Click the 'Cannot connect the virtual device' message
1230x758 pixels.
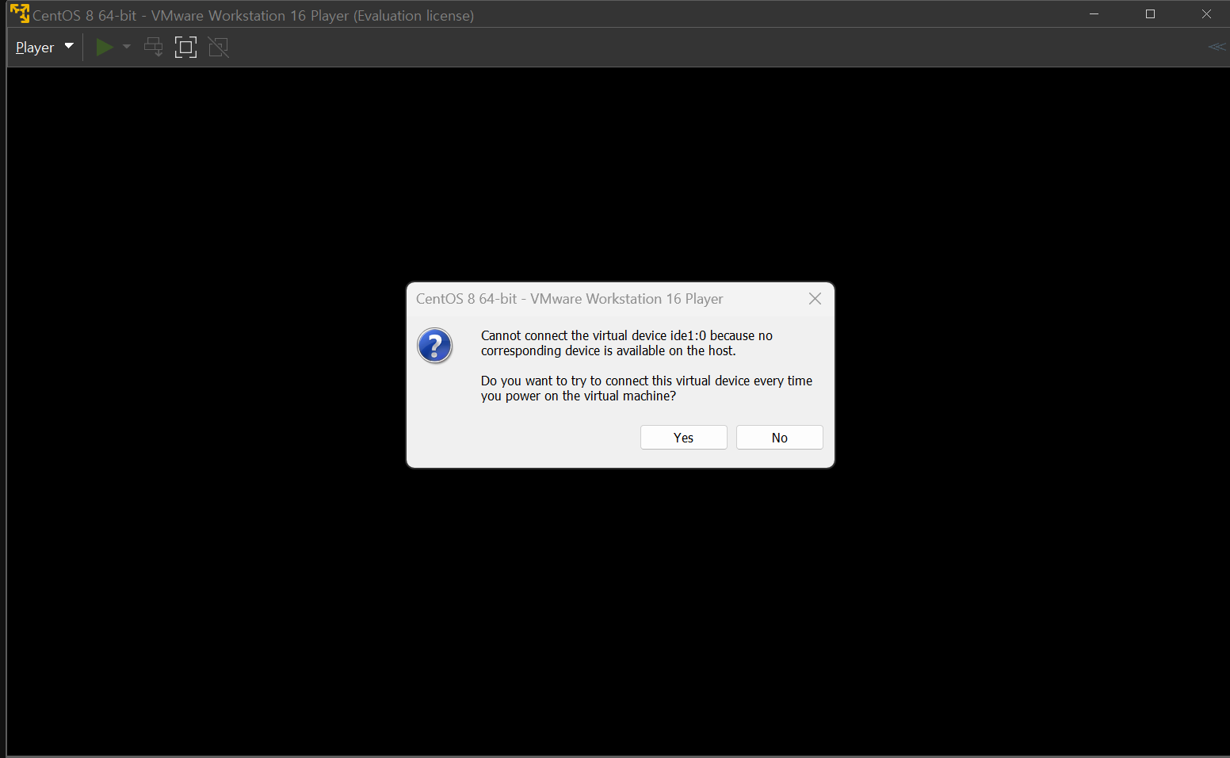click(627, 343)
